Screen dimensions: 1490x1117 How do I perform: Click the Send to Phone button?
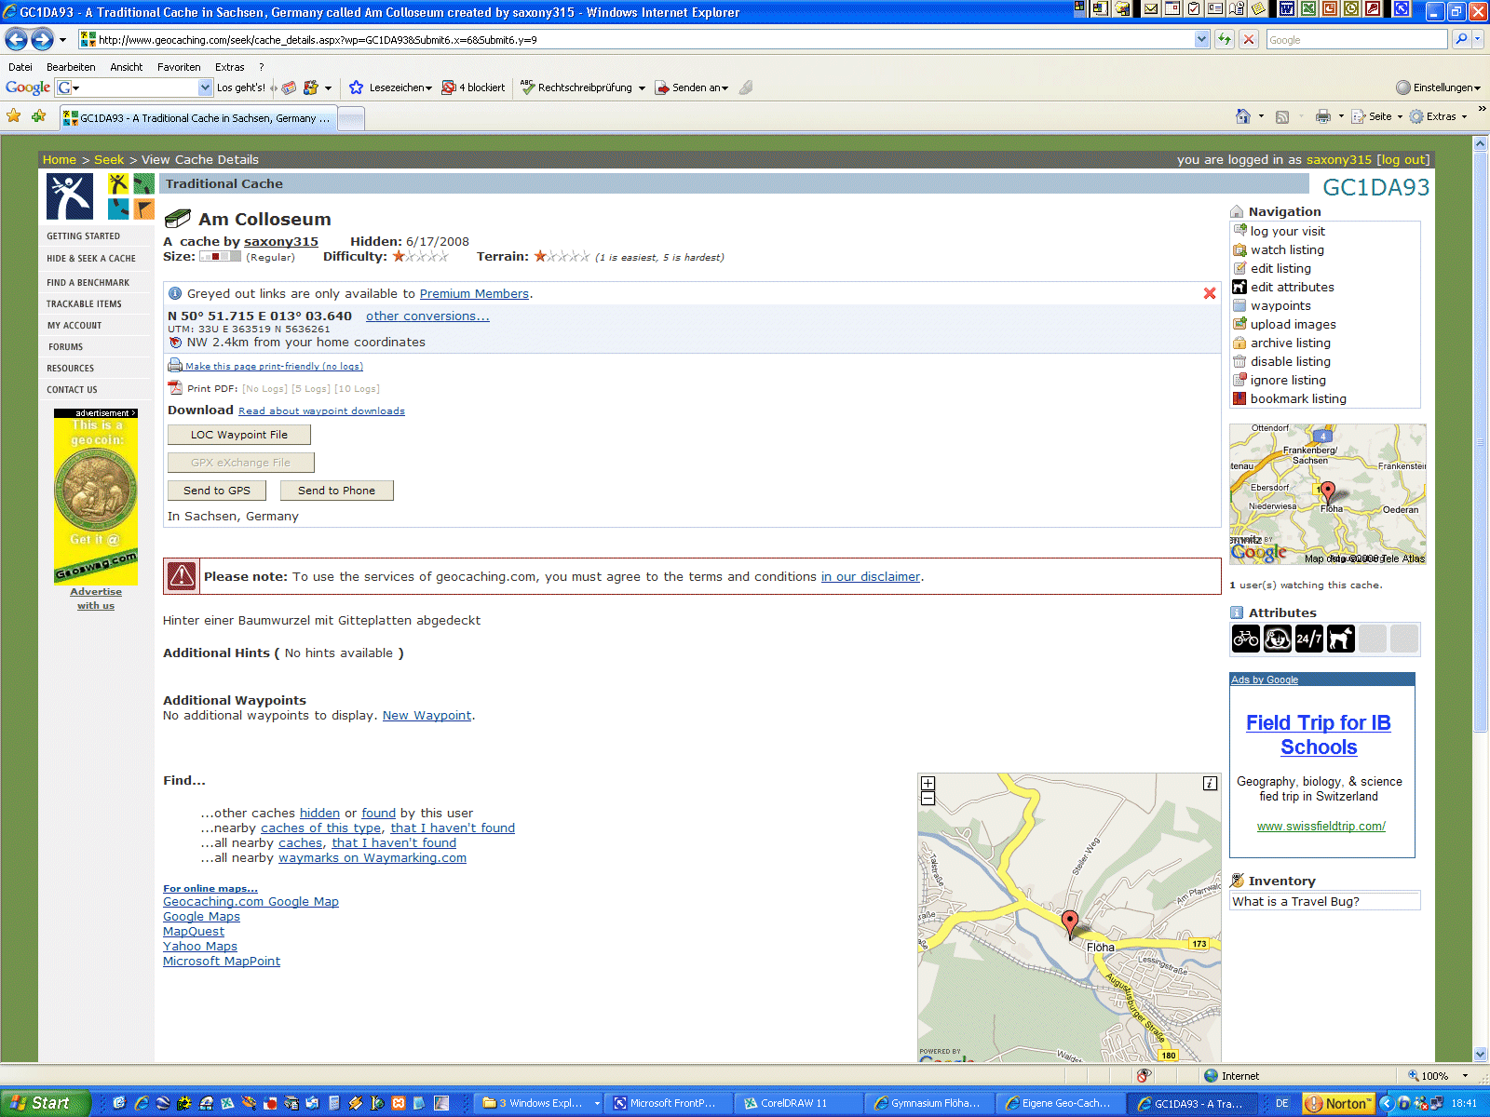tap(337, 491)
